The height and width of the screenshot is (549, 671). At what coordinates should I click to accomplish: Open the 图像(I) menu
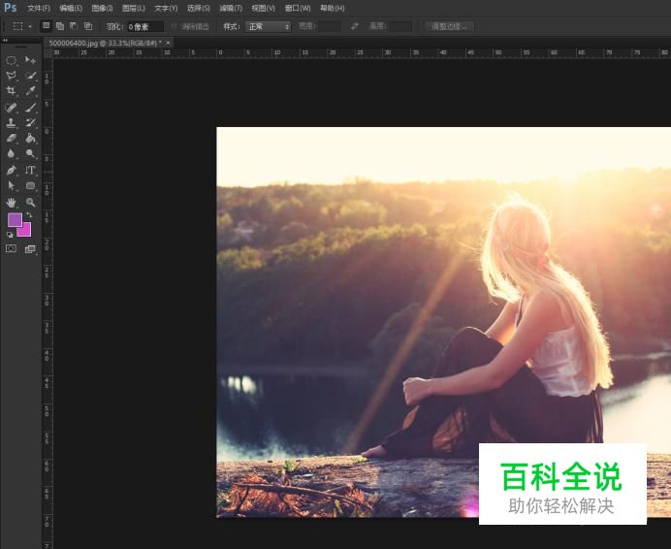tap(102, 8)
